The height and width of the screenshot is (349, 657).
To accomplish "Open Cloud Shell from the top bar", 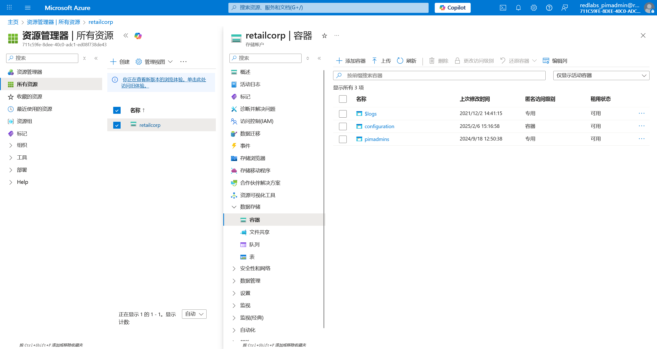I will 503,8.
